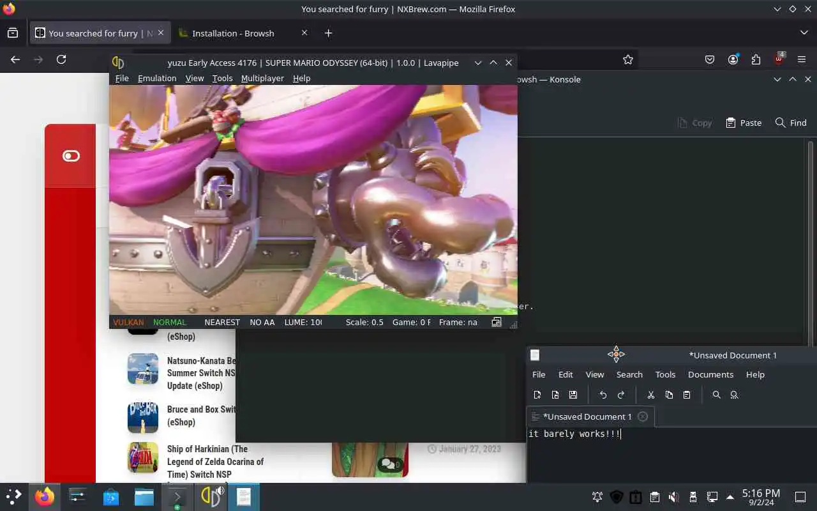
Task: Toggle NXBrew dark mode switch
Action: point(71,156)
